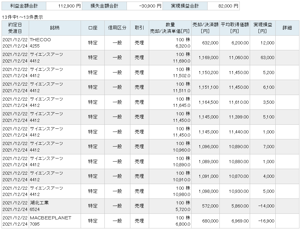Select the 利益金額合計 label cell
This screenshot has width=301, height=230.
coord(24,6)
